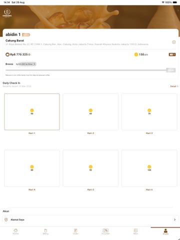Select Hari-3 check-in card with 70 coins
This screenshot has height=240, width=180.
(149, 111)
